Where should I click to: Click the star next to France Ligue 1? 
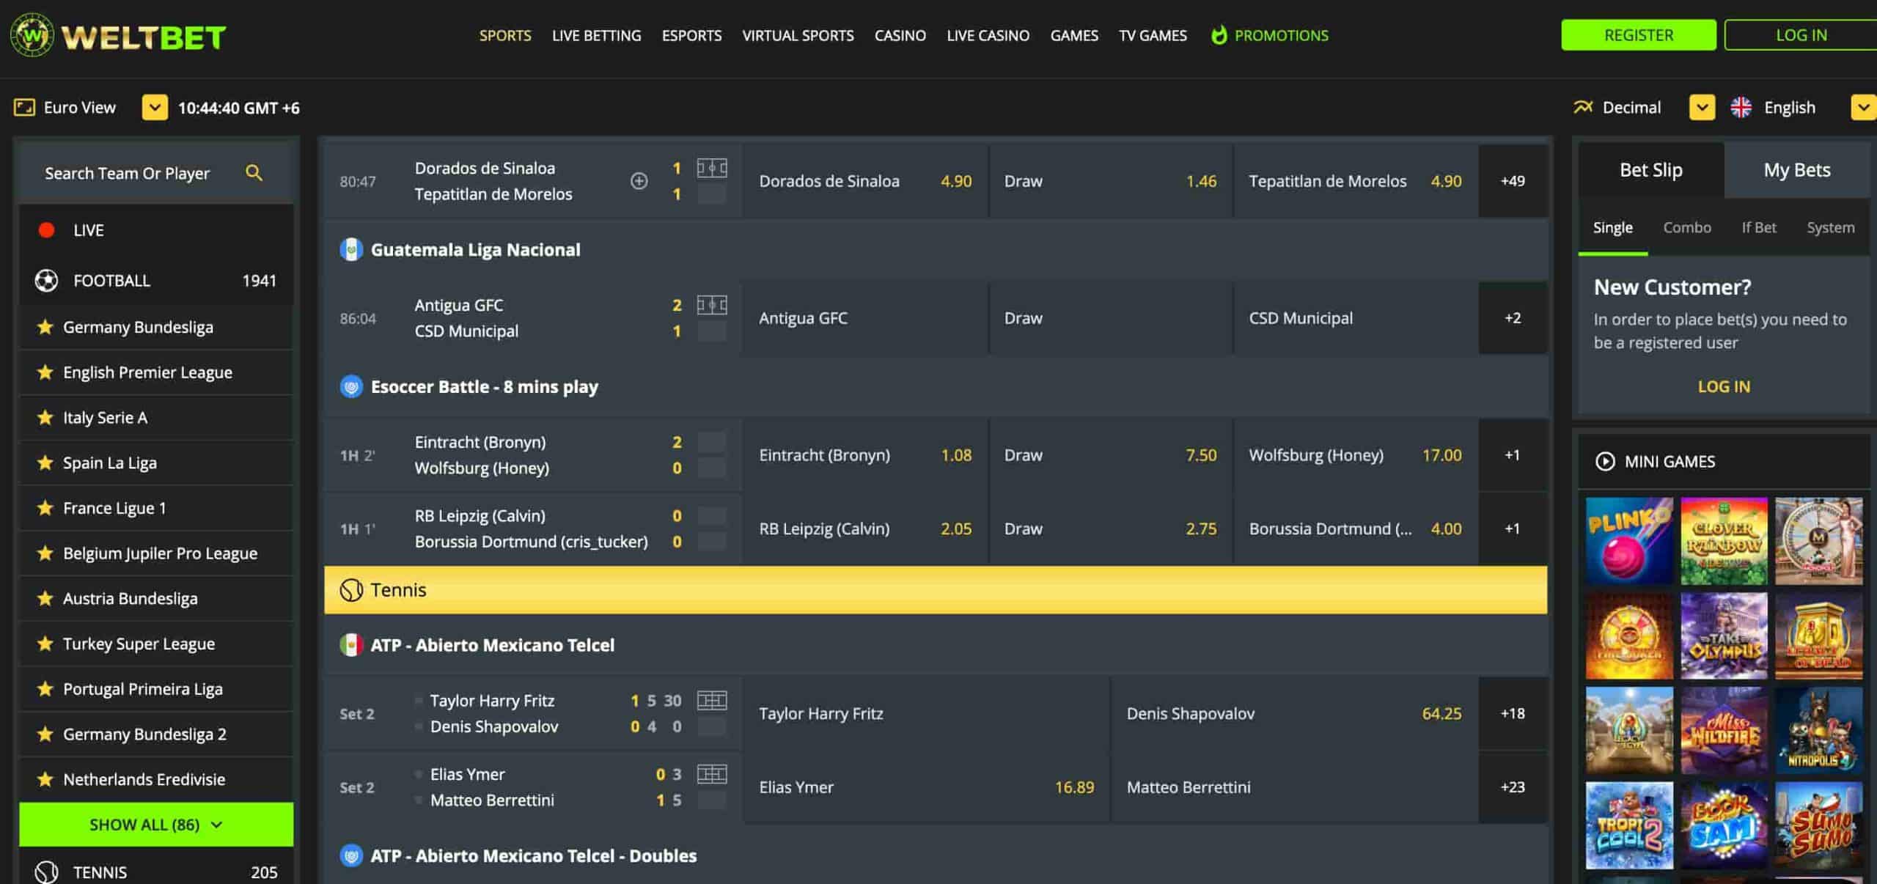(45, 508)
